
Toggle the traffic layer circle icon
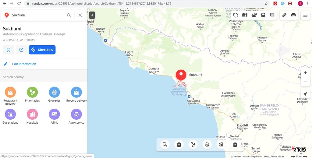(x=236, y=15)
